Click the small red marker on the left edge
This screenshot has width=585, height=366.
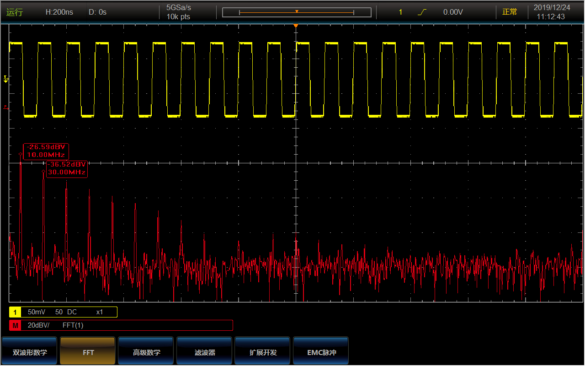pos(5,107)
